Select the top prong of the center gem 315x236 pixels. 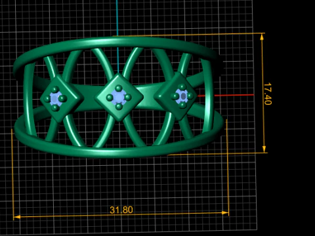pos(119,88)
